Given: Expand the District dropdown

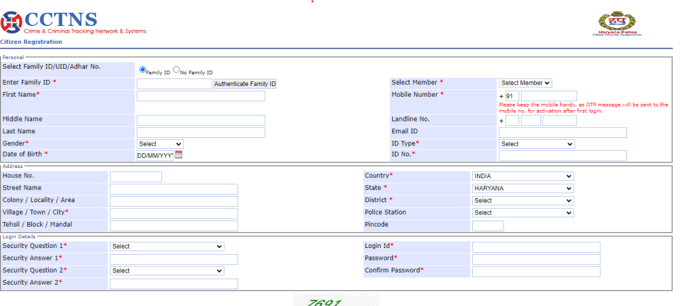Looking at the screenshot, I should (522, 201).
